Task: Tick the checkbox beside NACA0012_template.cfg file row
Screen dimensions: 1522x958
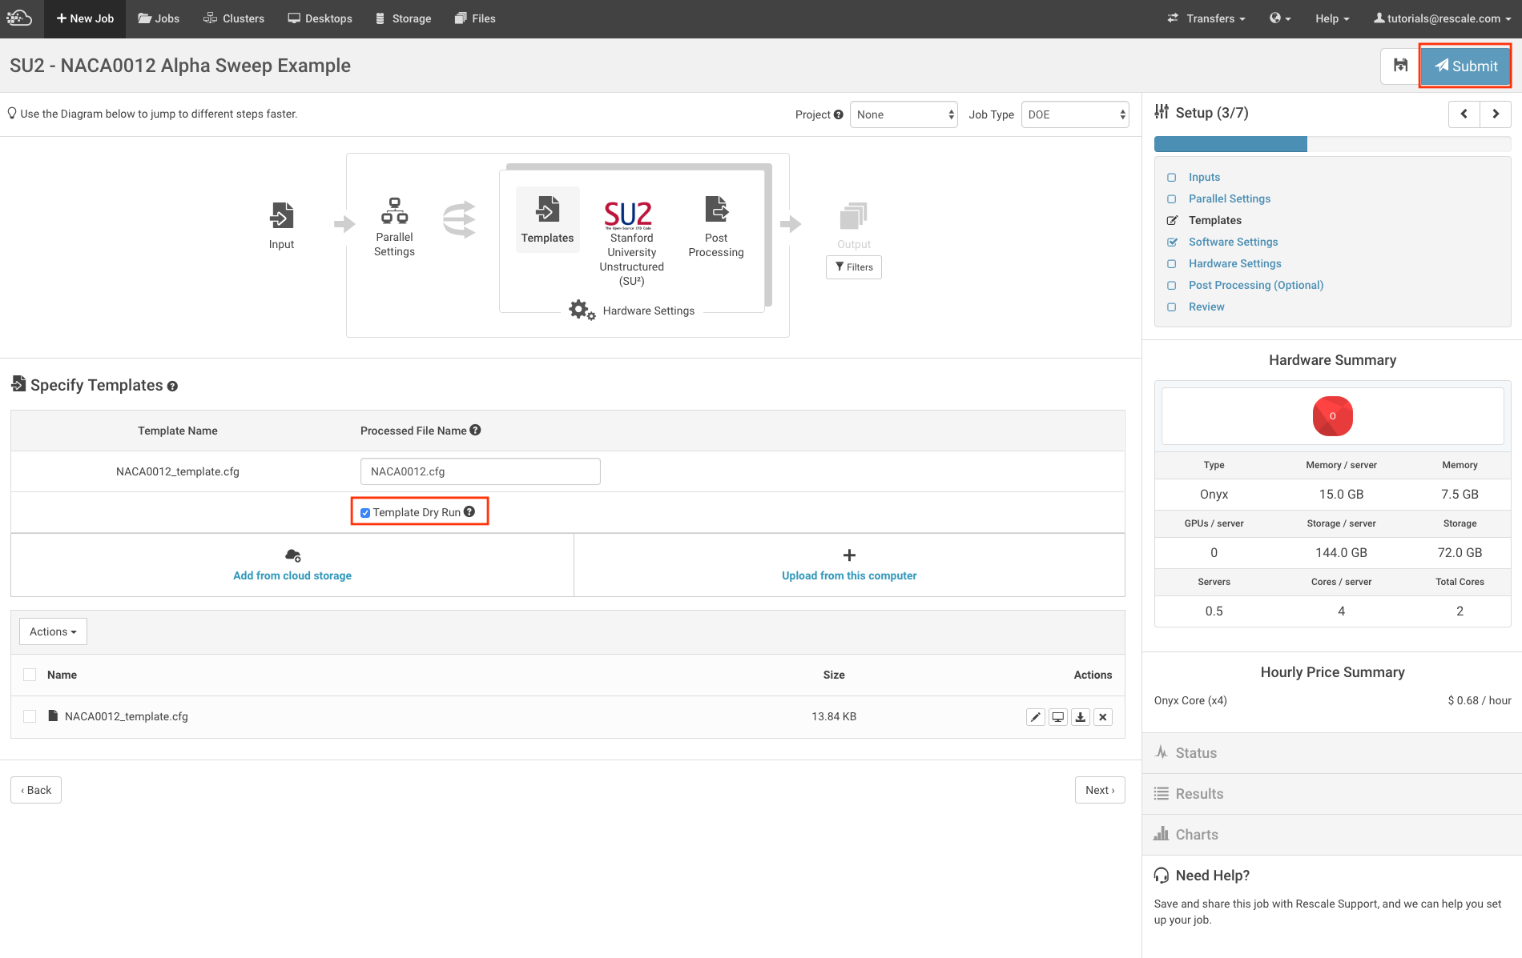Action: click(x=30, y=716)
